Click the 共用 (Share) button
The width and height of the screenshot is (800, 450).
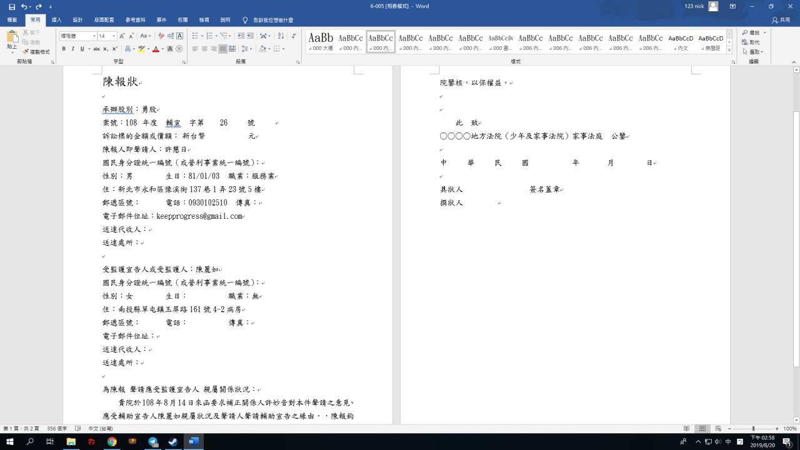point(781,20)
